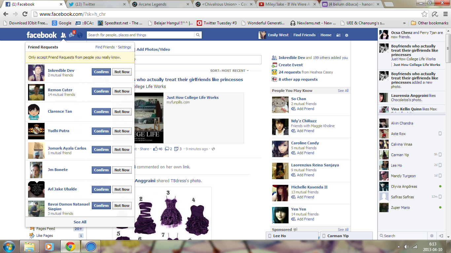The image size is (451, 253).
Task: Open the 8 other app requests link
Action: (x=298, y=79)
